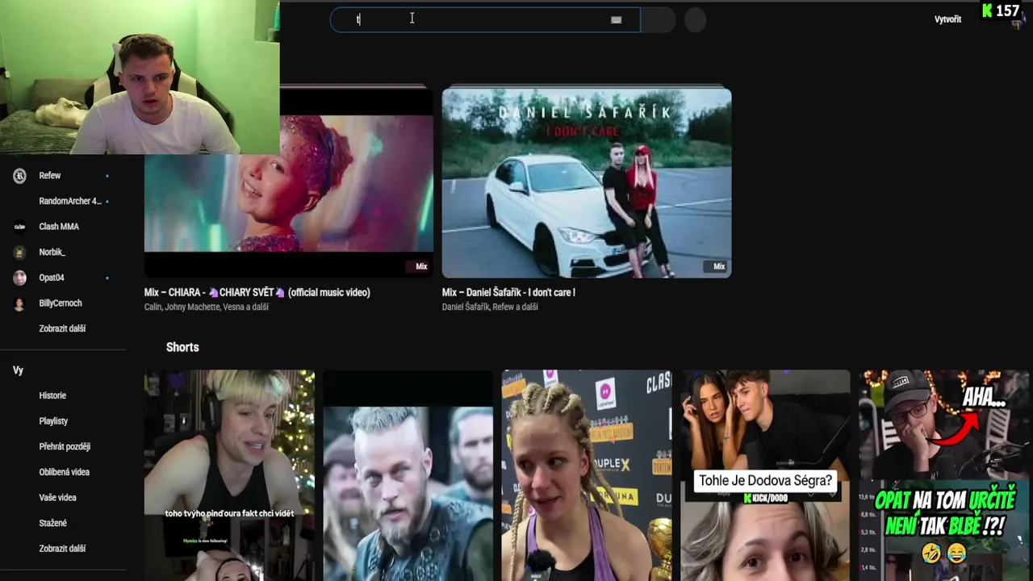
Task: Open the Mix – Daniel Šafařík title link
Action: [x=508, y=292]
